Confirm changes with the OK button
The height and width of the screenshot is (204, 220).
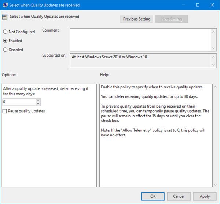[x=153, y=196]
